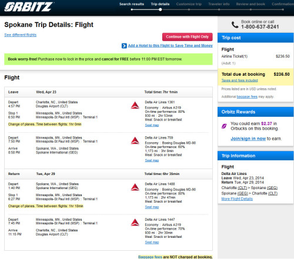Select the Trip details step
This screenshot has height=259, width=294.
coord(160,4)
